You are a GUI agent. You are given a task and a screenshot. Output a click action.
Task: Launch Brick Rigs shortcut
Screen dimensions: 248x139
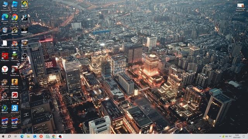(x=24, y=45)
